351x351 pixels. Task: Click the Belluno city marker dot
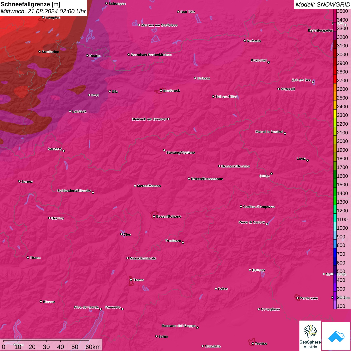point(250,270)
